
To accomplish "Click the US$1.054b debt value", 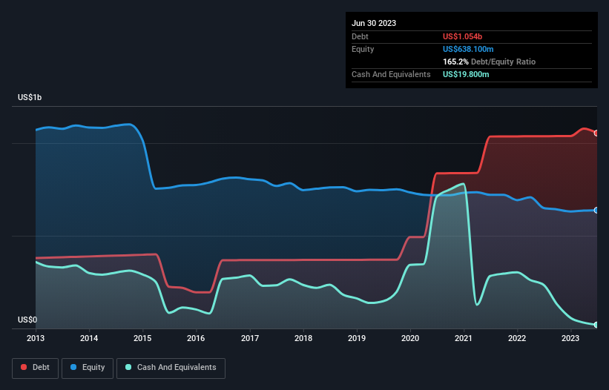I will click(x=462, y=36).
